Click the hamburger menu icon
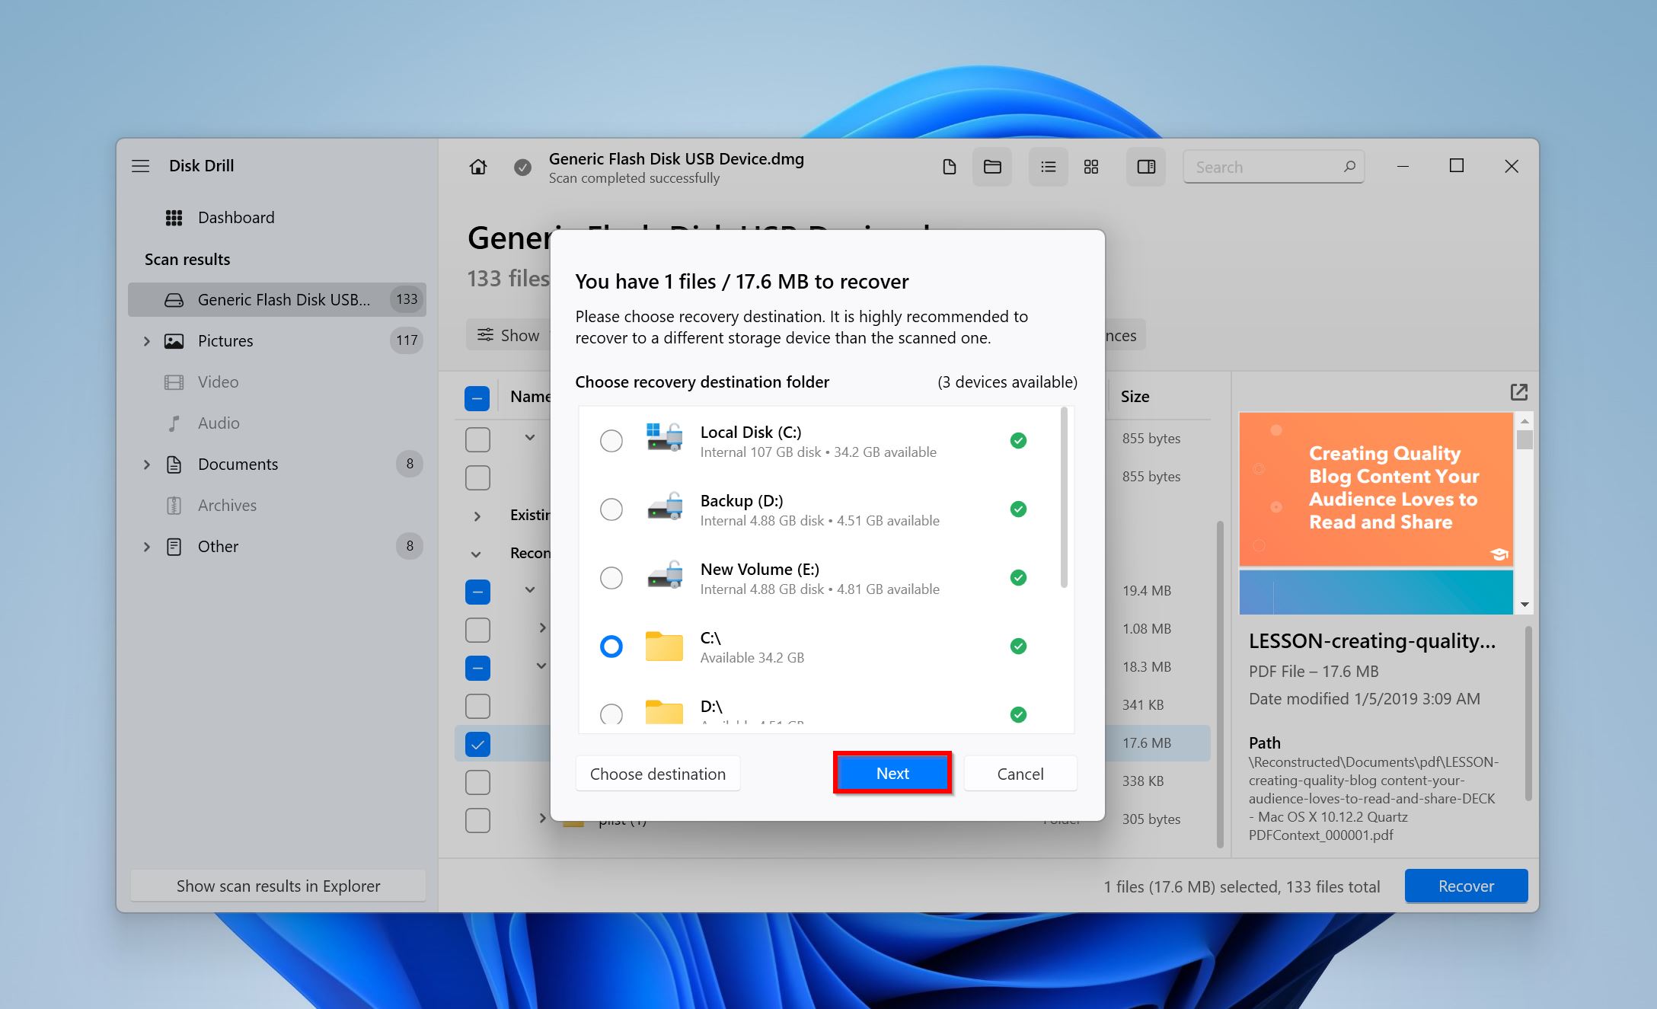The height and width of the screenshot is (1009, 1657). (139, 166)
